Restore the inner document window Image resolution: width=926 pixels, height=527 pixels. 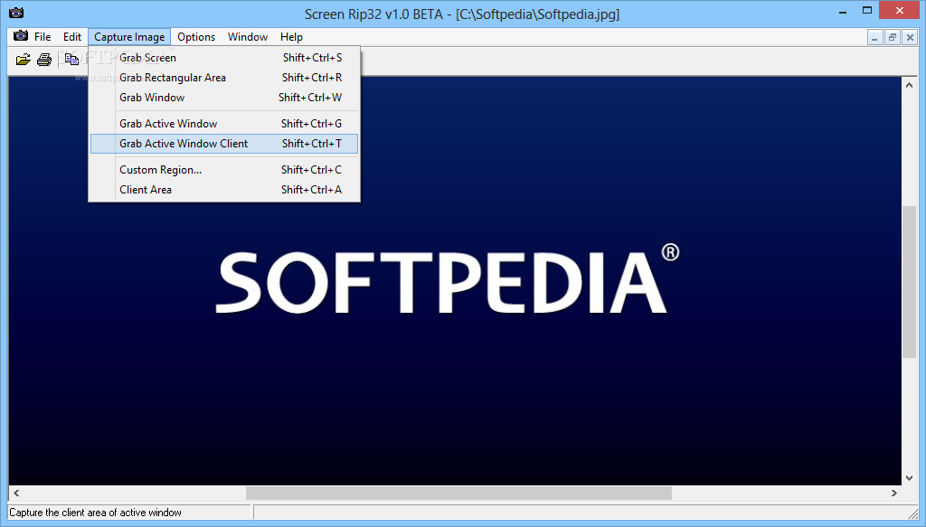point(893,37)
